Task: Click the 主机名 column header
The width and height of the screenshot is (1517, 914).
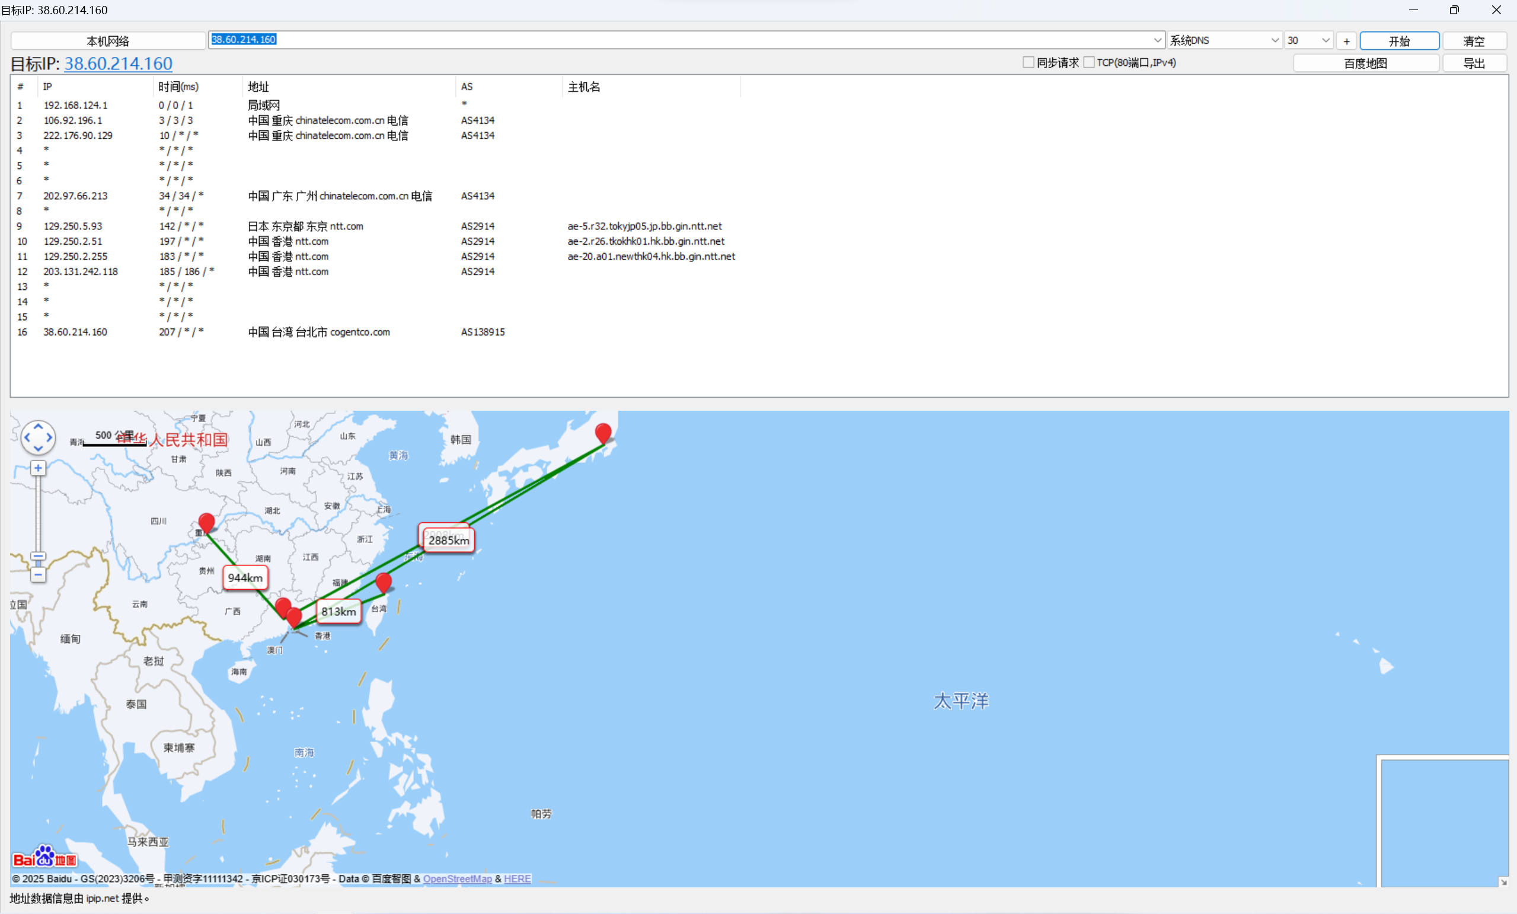Action: (x=584, y=87)
